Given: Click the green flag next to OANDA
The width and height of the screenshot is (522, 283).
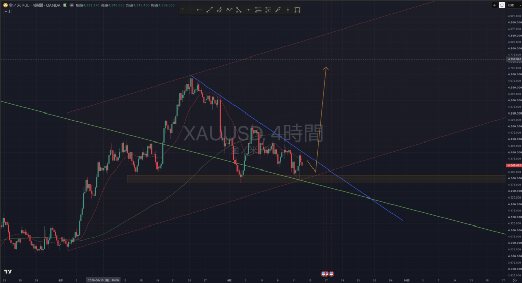Looking at the screenshot, I should pos(65,5).
